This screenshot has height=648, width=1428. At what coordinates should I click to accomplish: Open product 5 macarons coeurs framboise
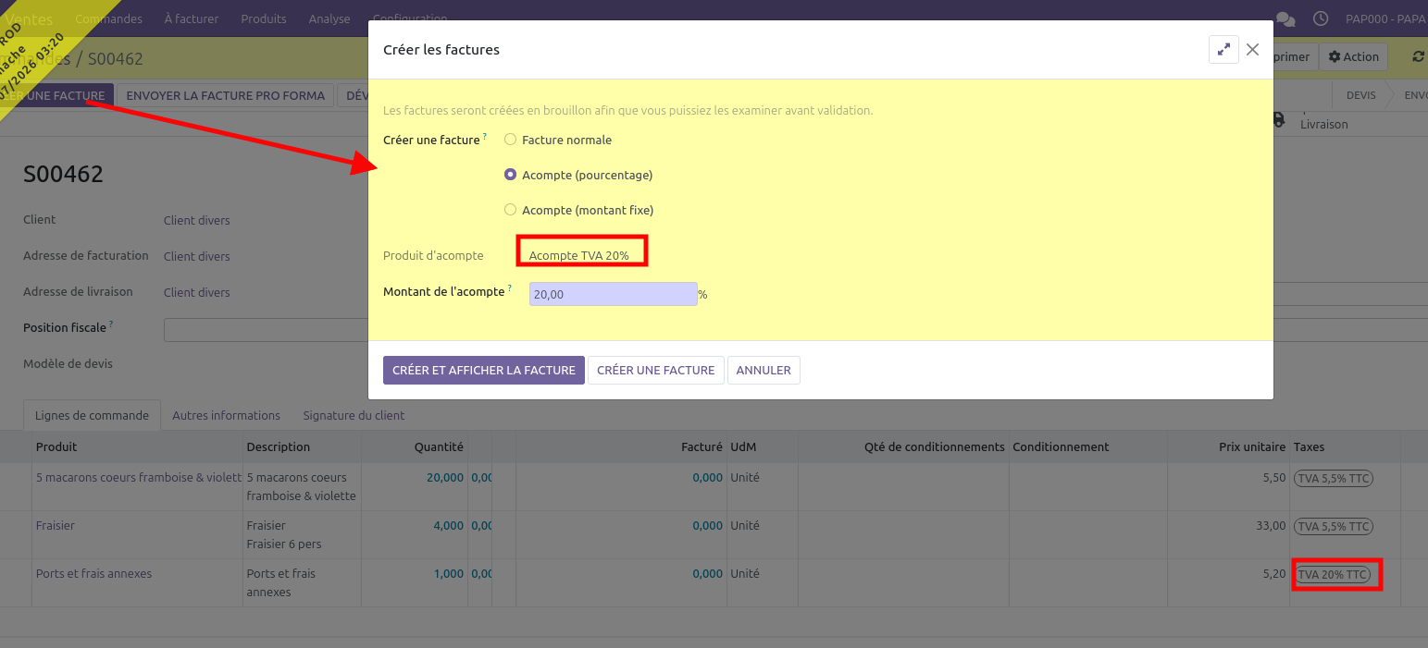point(138,477)
